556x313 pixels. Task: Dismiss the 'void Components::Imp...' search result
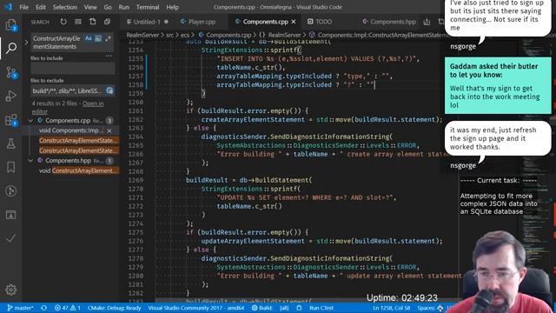(x=109, y=130)
